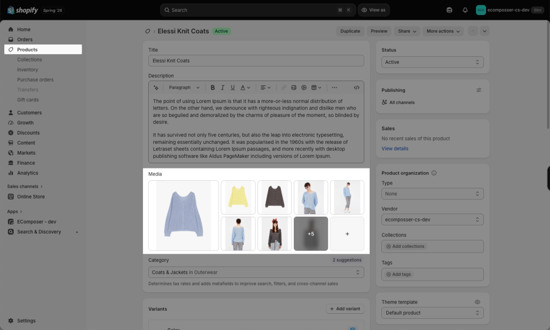The image size is (550, 330).
Task: Preview the theme template eye icon
Action: (x=477, y=302)
